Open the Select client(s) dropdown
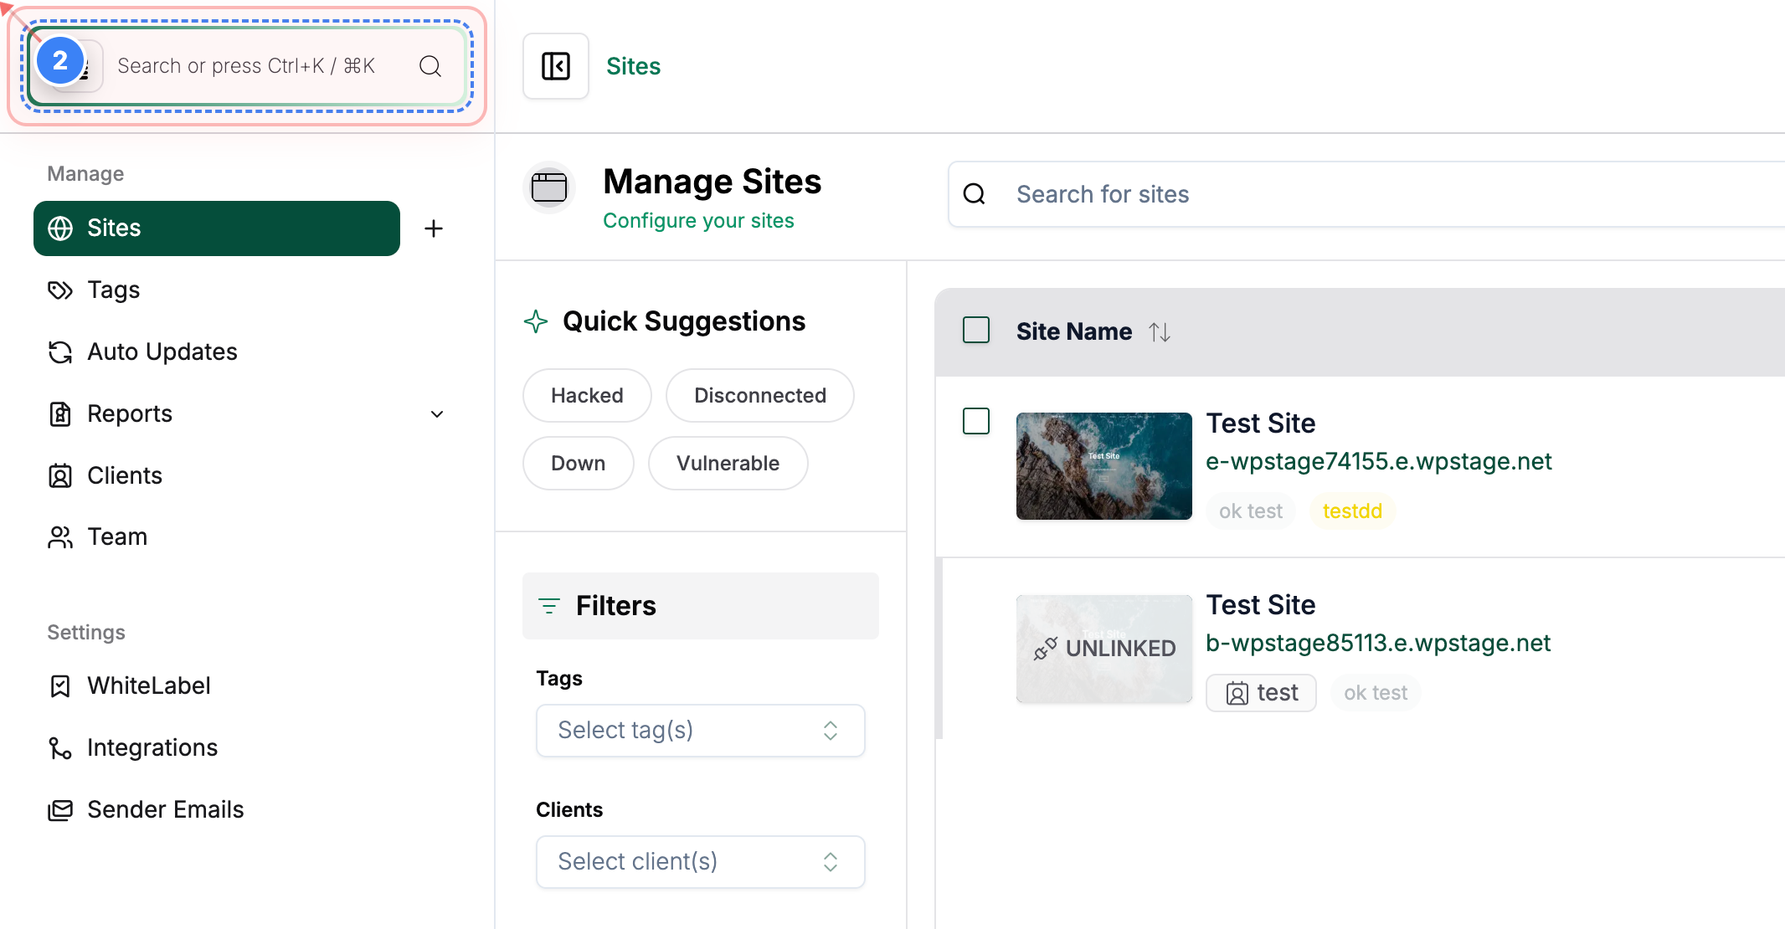Screen dimensions: 1785x929 coord(700,861)
